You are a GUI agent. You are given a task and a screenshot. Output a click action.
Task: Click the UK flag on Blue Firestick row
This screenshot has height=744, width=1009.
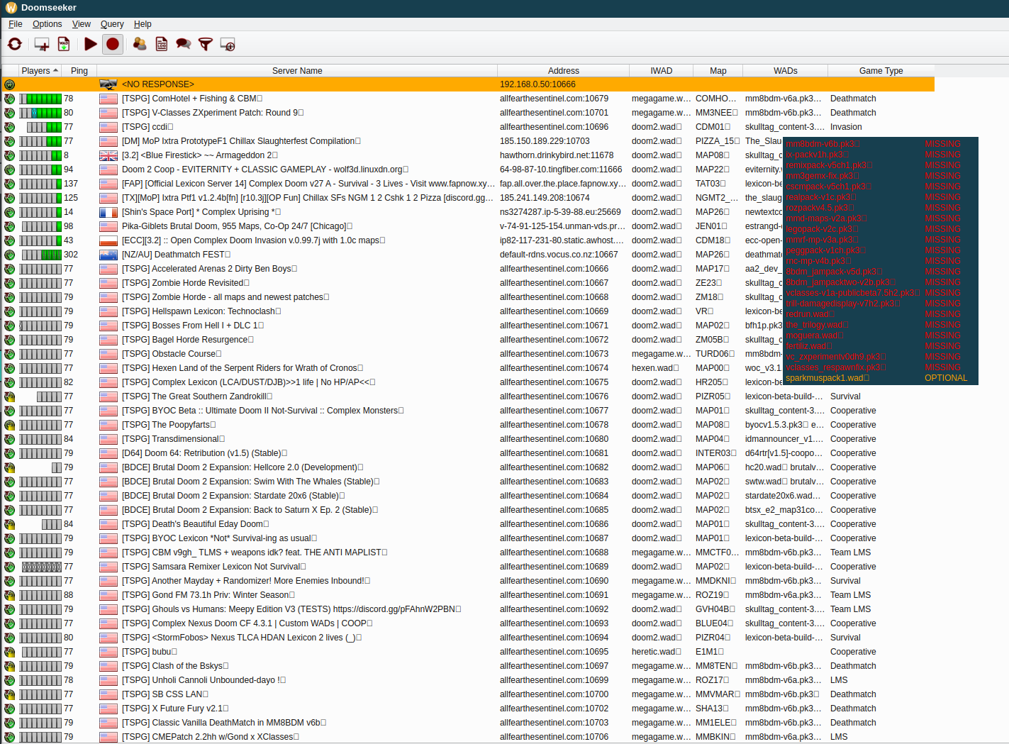108,155
